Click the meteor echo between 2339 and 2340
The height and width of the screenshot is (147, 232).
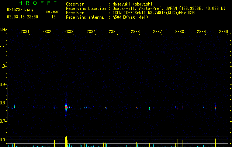(215, 108)
